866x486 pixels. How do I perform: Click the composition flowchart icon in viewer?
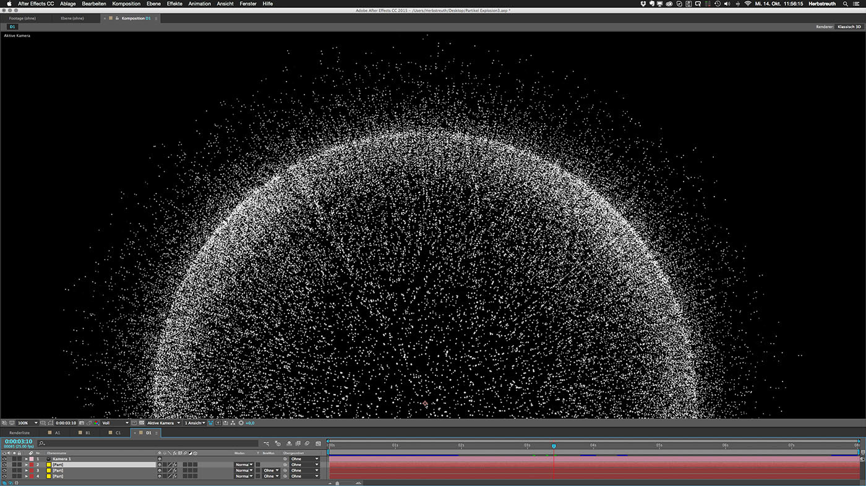point(233,423)
